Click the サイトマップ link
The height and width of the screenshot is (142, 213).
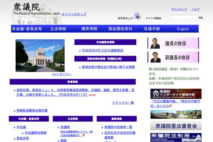coord(179,9)
